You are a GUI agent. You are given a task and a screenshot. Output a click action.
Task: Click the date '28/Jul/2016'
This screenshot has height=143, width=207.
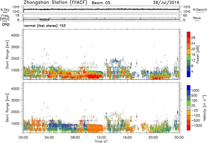166,3
